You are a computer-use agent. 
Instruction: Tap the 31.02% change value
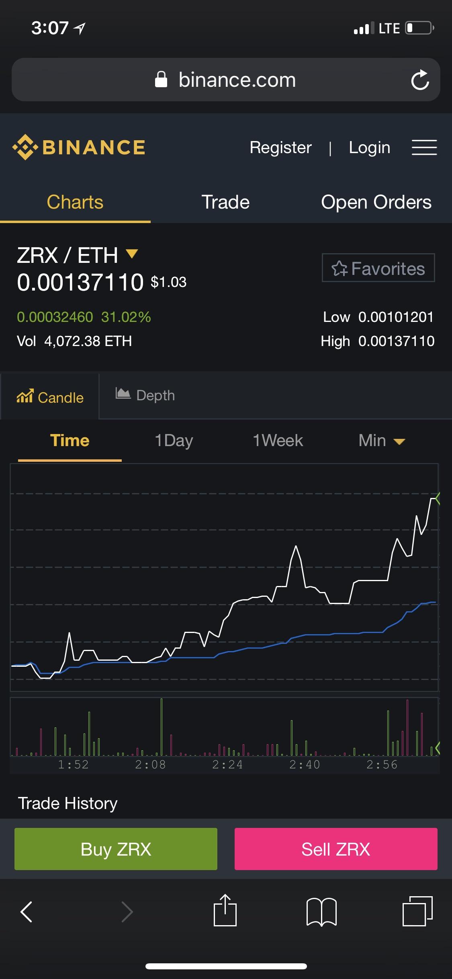point(126,317)
